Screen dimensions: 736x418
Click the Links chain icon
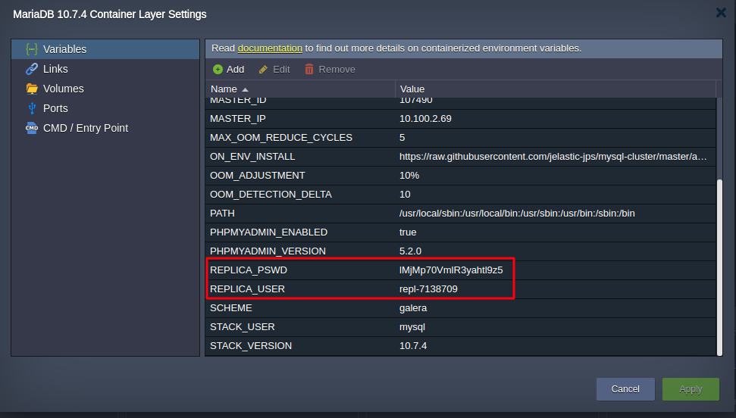31,69
